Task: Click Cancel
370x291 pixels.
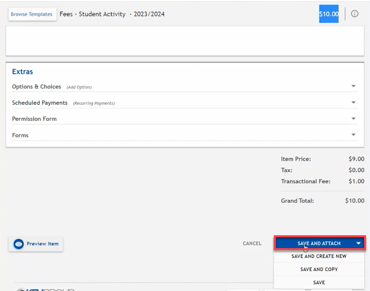Action: click(x=252, y=243)
